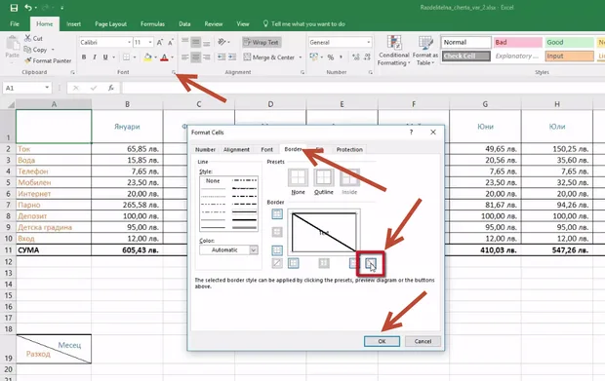Viewport: 605px width, 381px height.
Task: Click OK in Format Cells dialog
Action: (x=382, y=341)
